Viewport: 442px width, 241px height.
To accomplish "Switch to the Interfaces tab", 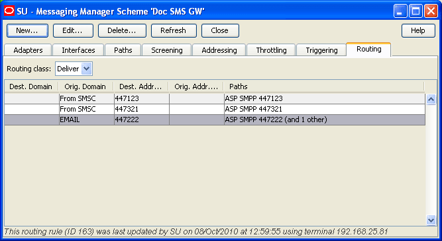I will coord(78,50).
